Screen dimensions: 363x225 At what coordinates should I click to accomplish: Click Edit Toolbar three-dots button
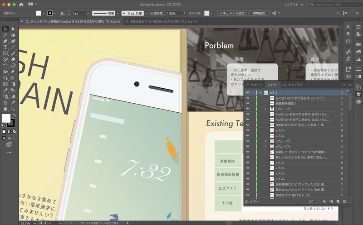point(9,153)
